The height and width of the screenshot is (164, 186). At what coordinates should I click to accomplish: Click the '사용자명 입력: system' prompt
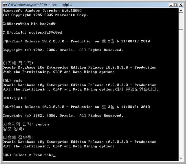[26, 124]
